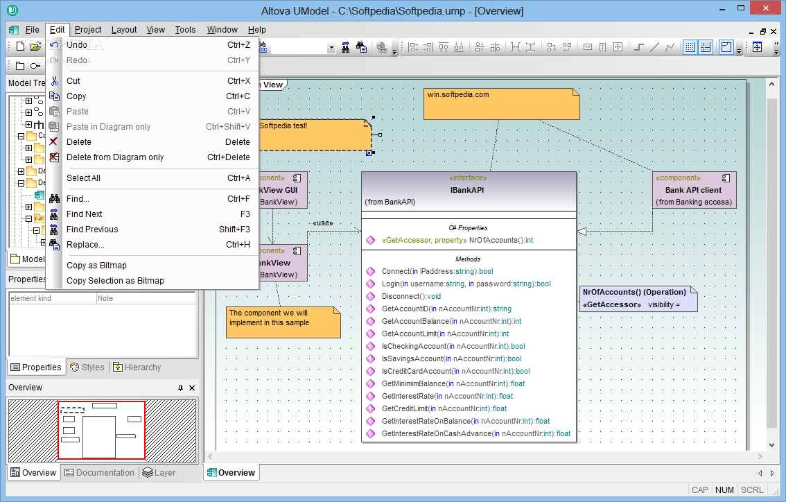Viewport: 786px width, 502px height.
Task: Choose Undo from the Edit menu
Action: [x=152, y=44]
